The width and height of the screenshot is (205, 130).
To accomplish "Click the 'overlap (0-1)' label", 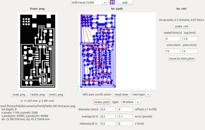I will (90, 116).
